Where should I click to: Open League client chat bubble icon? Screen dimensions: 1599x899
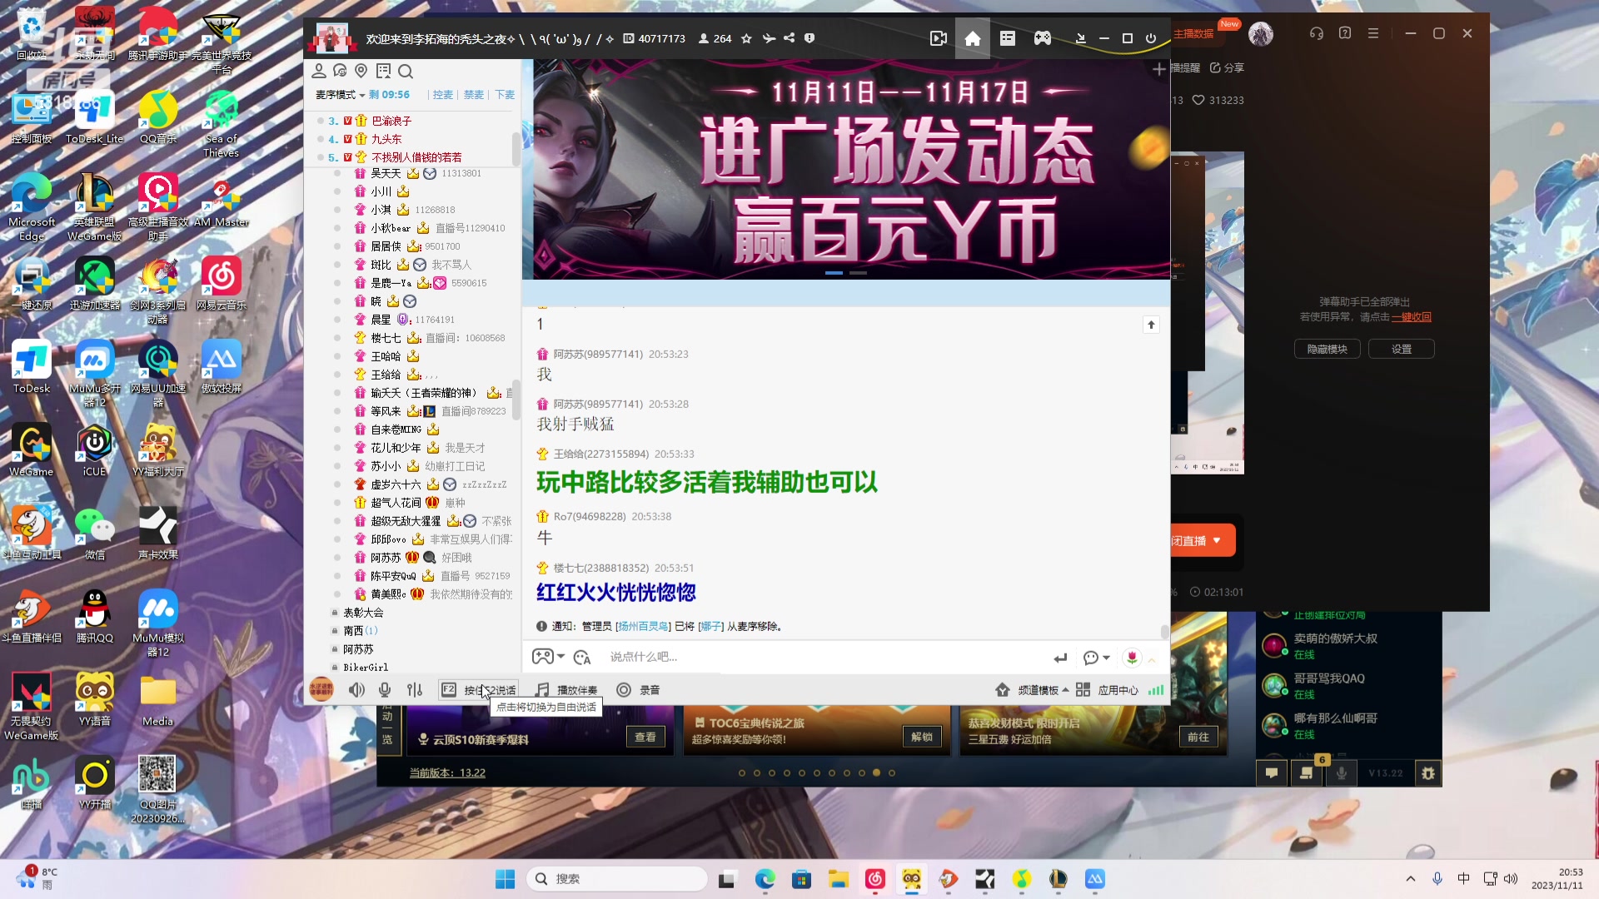(1272, 773)
